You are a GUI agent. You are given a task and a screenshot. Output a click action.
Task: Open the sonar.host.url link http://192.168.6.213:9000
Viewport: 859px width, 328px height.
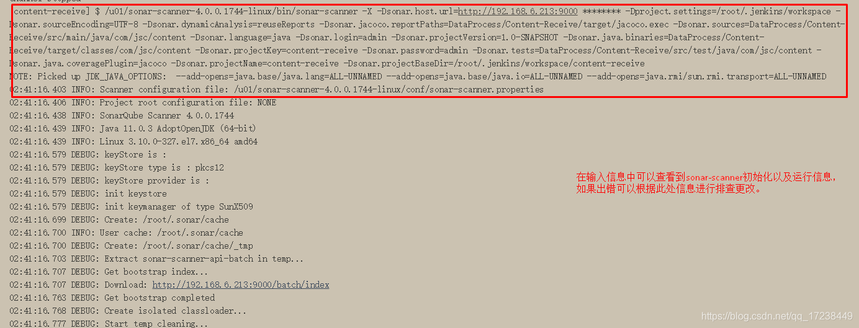pos(518,11)
